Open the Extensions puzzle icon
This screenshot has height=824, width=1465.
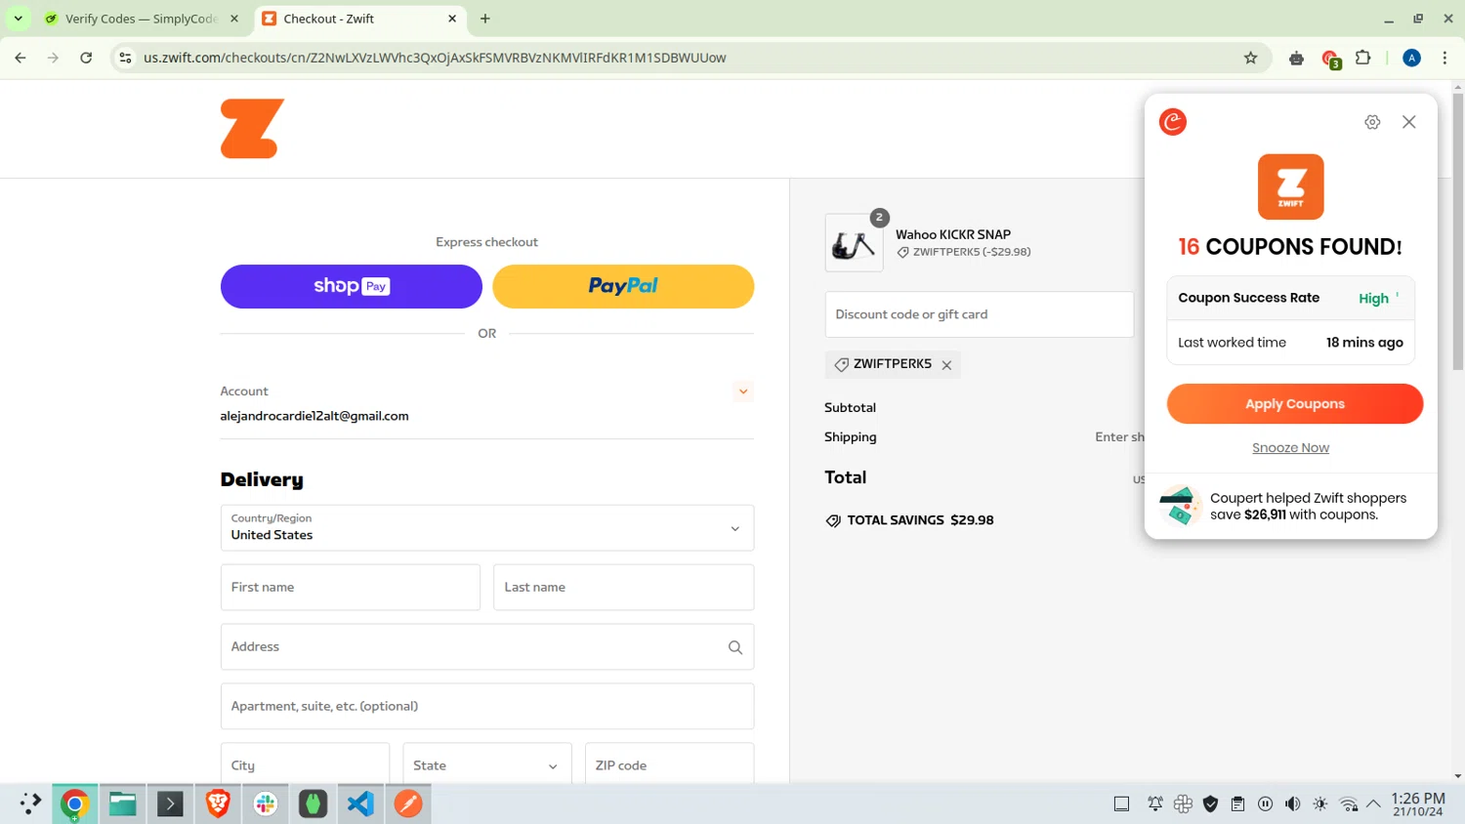pyautogui.click(x=1363, y=58)
